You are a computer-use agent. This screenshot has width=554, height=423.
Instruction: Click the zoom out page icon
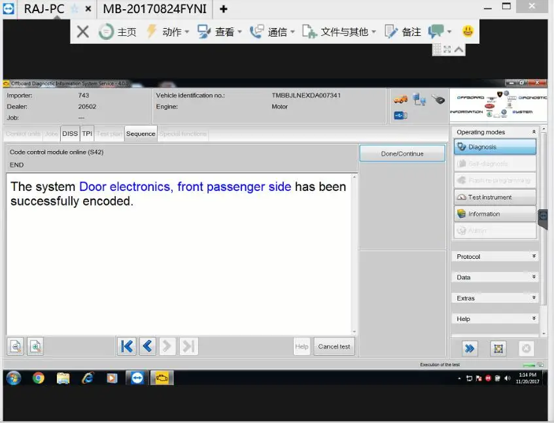(16, 347)
